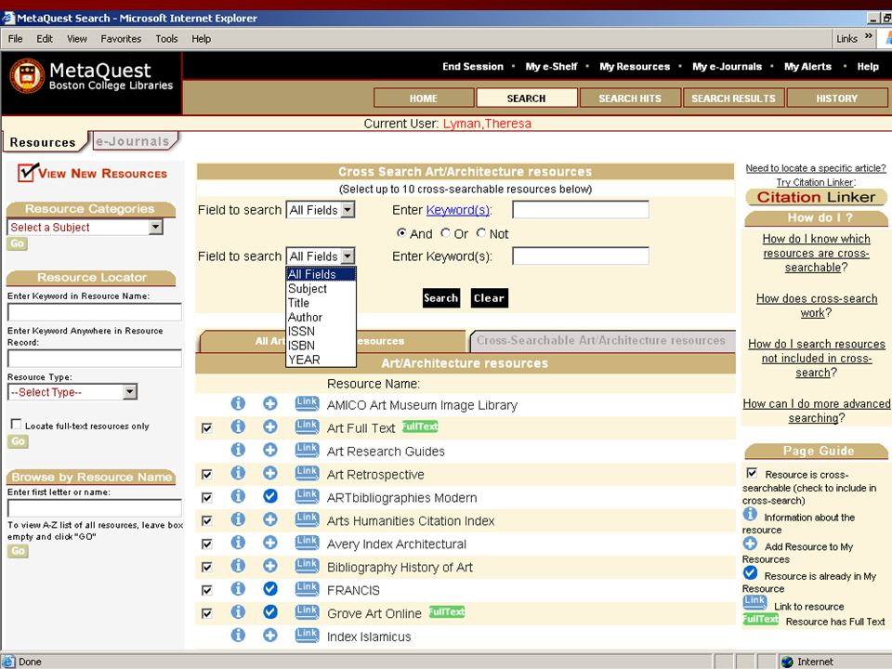Add Art Retrospective to My Resources
Screen dimensions: 892x669
(270, 473)
